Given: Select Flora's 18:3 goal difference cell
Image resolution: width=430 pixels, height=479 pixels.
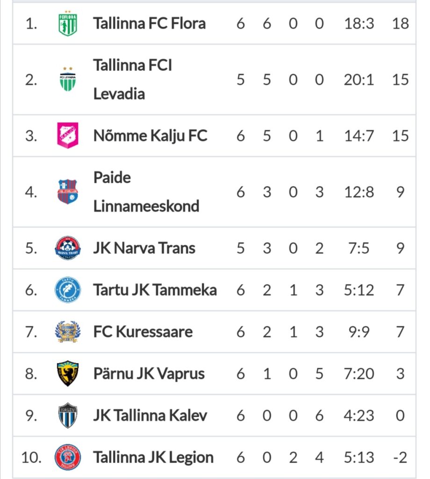Looking at the screenshot, I should [x=359, y=23].
